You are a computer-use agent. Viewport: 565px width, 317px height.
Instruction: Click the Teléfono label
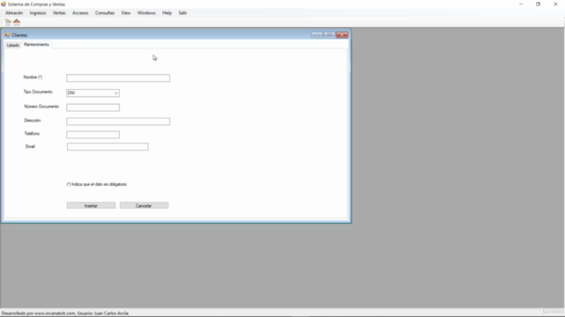point(32,134)
